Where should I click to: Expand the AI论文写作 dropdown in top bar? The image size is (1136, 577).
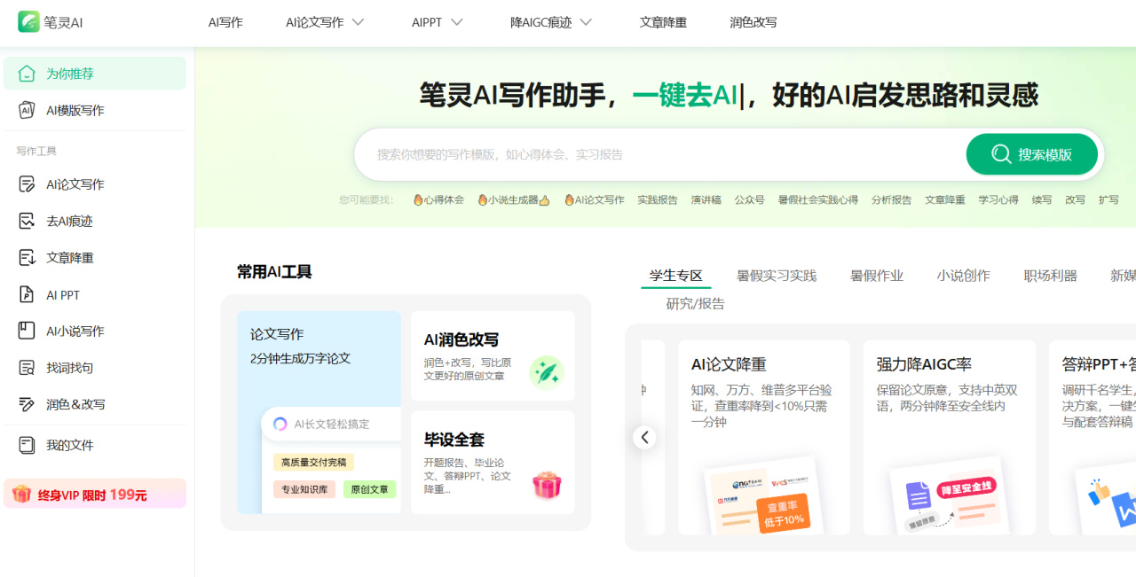(x=358, y=22)
